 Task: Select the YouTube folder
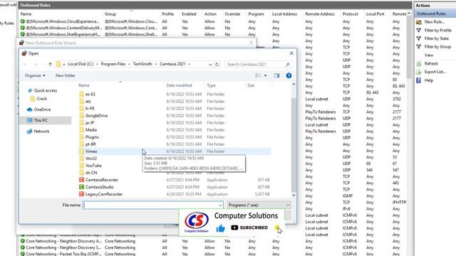[x=93, y=166]
